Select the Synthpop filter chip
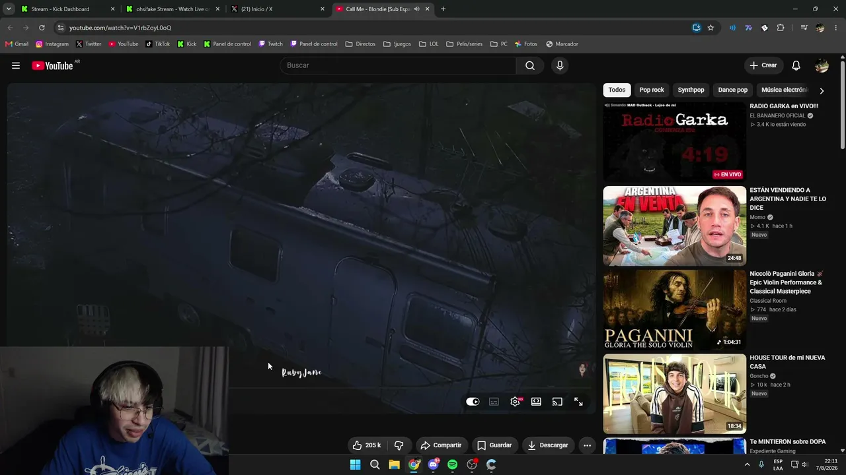The height and width of the screenshot is (475, 846). (x=691, y=90)
